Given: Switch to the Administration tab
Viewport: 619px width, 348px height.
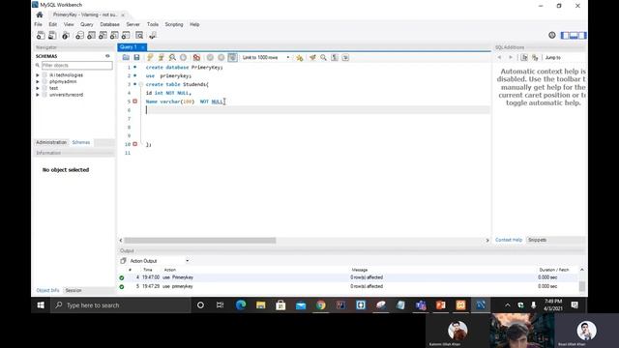Looking at the screenshot, I should [x=51, y=142].
